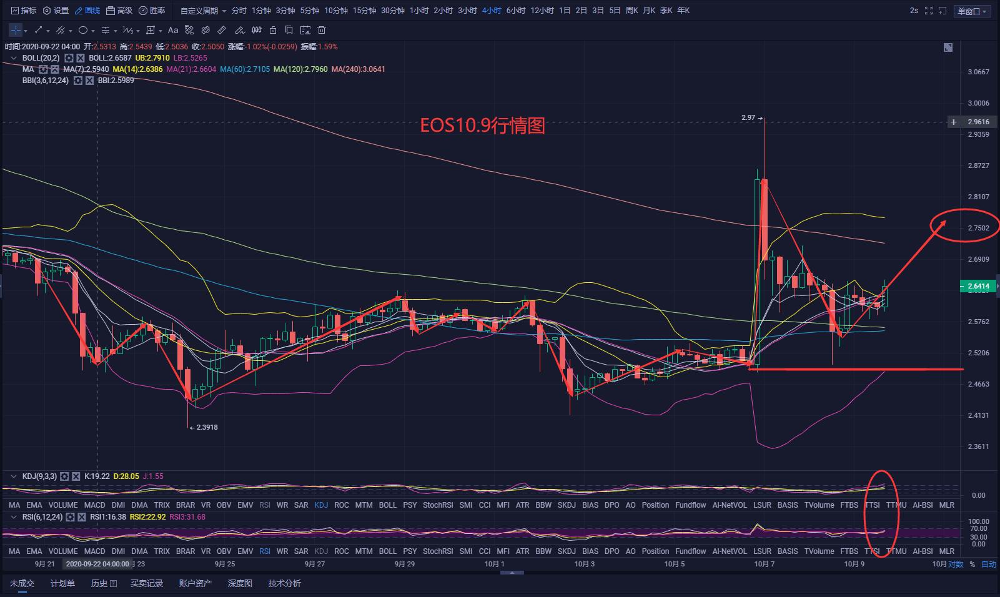Select the measure range box tool
The width and height of the screenshot is (1000, 597).
click(x=151, y=30)
